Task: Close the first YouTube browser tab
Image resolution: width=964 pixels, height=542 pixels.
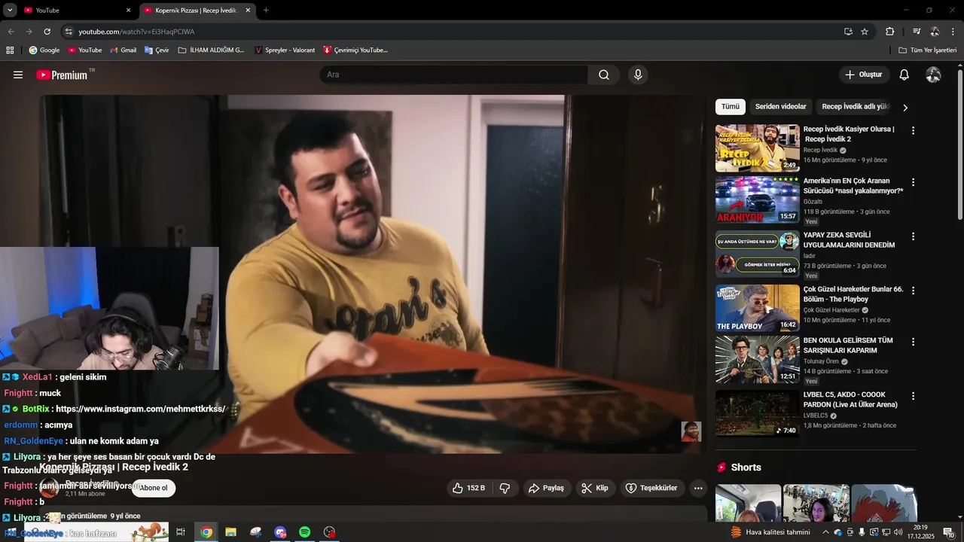Action: click(128, 11)
